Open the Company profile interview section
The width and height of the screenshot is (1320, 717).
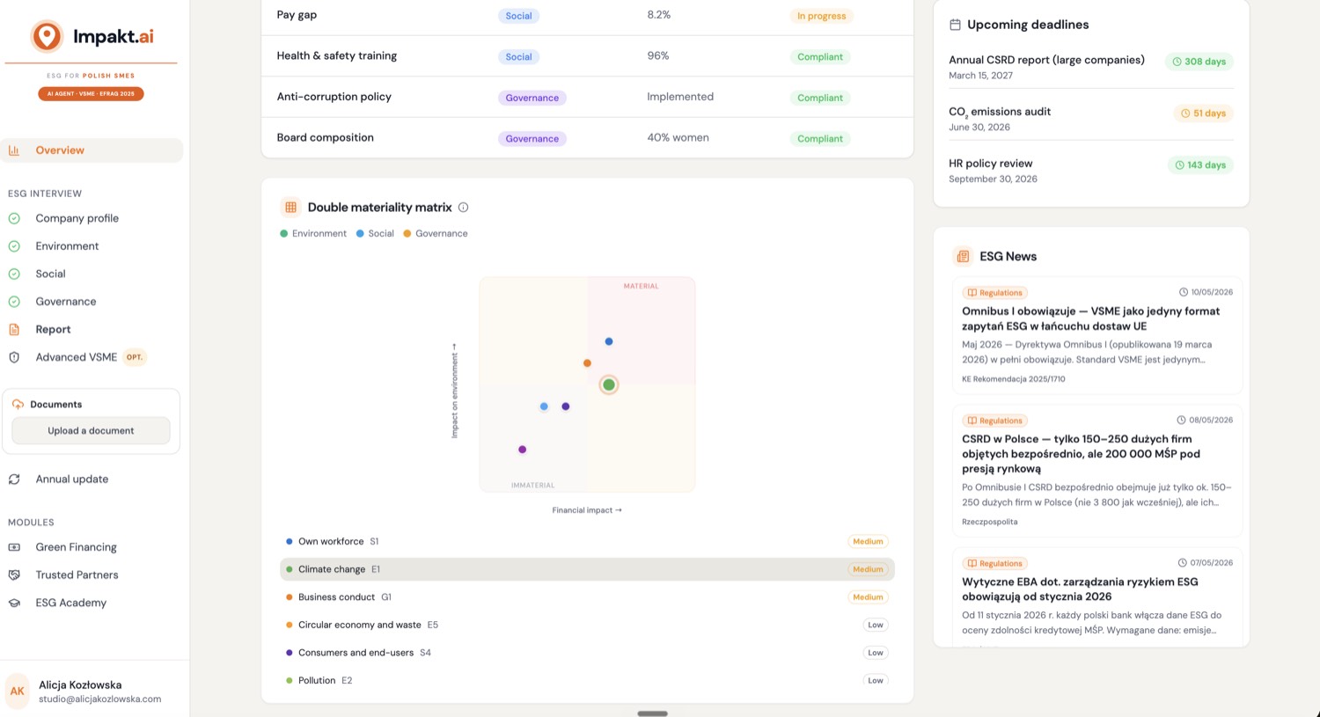pyautogui.click(x=77, y=218)
